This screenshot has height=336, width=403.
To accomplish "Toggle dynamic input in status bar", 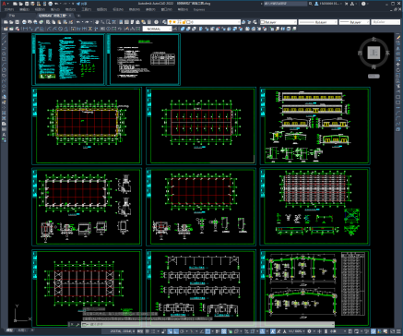I will (x=170, y=332).
